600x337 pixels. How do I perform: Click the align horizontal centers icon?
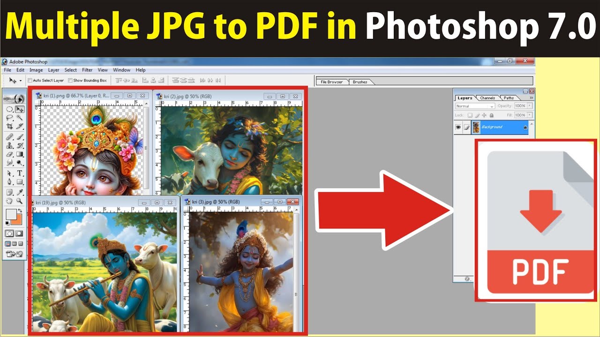point(153,81)
